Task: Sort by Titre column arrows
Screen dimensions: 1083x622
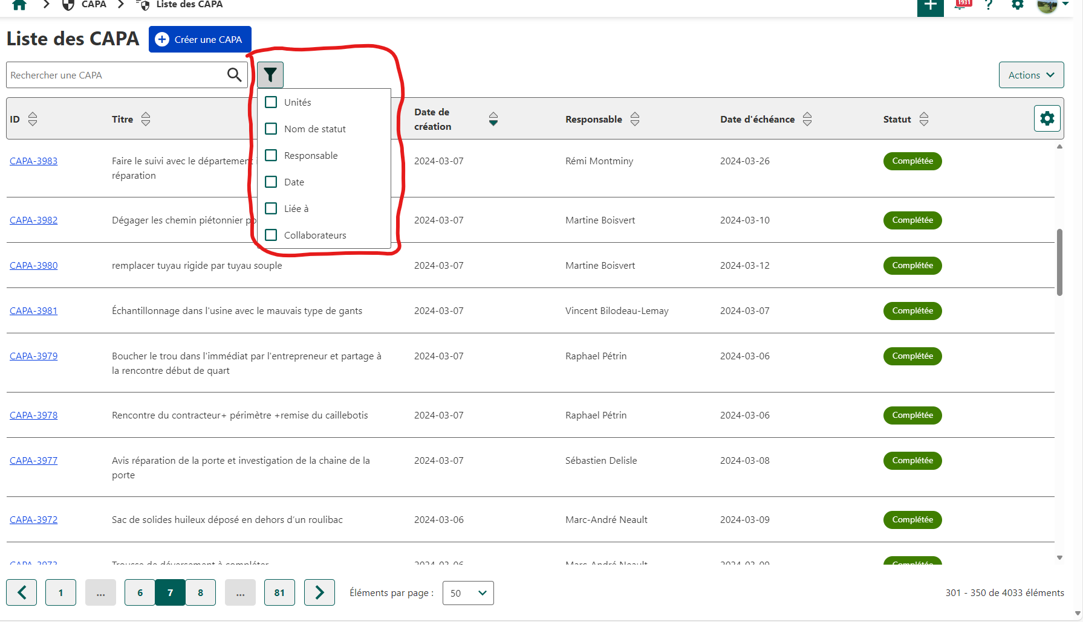Action: (x=146, y=119)
